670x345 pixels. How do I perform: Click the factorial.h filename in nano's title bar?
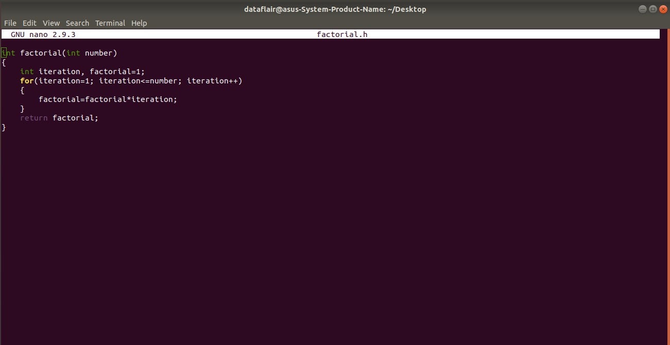342,34
